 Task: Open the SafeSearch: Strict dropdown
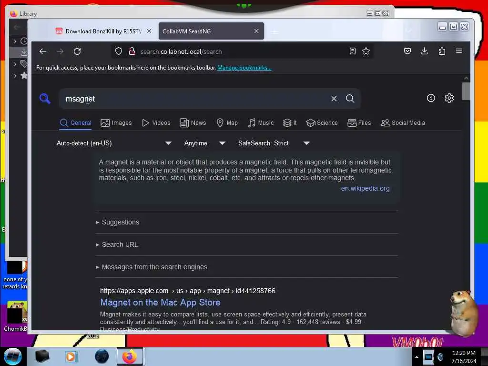[x=274, y=143]
